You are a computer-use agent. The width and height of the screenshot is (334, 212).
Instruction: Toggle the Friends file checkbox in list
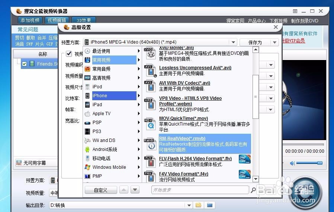coord(24,64)
